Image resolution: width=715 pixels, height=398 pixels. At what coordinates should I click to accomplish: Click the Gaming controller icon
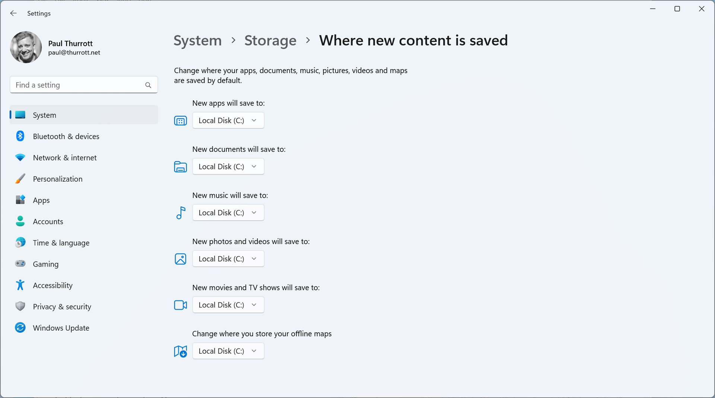[20, 264]
